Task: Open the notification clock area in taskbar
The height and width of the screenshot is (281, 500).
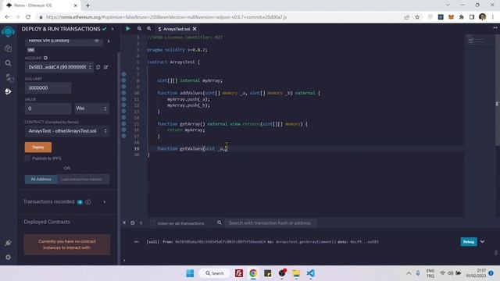Action: (x=476, y=273)
